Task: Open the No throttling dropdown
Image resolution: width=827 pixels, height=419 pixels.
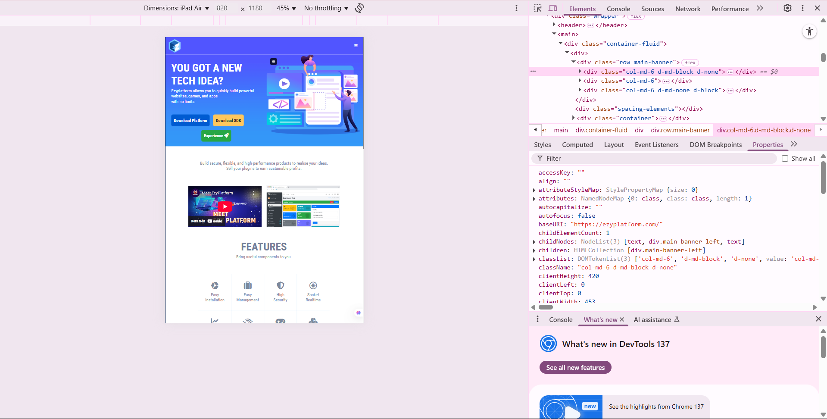Action: click(326, 8)
